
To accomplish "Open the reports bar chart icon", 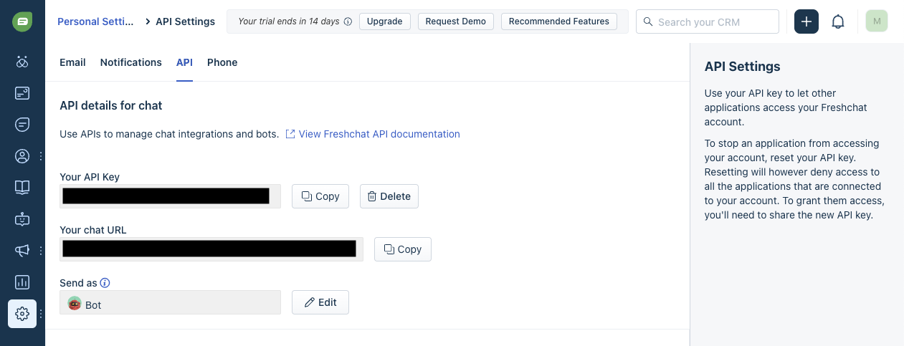I will point(22,282).
